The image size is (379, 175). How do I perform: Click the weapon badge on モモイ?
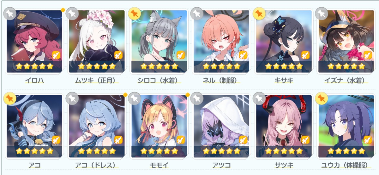(x=181, y=140)
